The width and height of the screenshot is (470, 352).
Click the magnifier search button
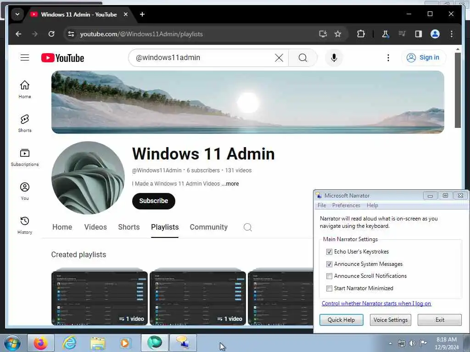click(x=303, y=58)
